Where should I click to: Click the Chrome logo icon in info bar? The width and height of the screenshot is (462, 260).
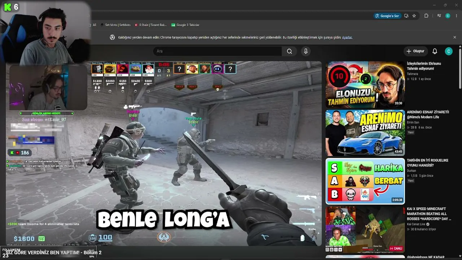(112, 37)
